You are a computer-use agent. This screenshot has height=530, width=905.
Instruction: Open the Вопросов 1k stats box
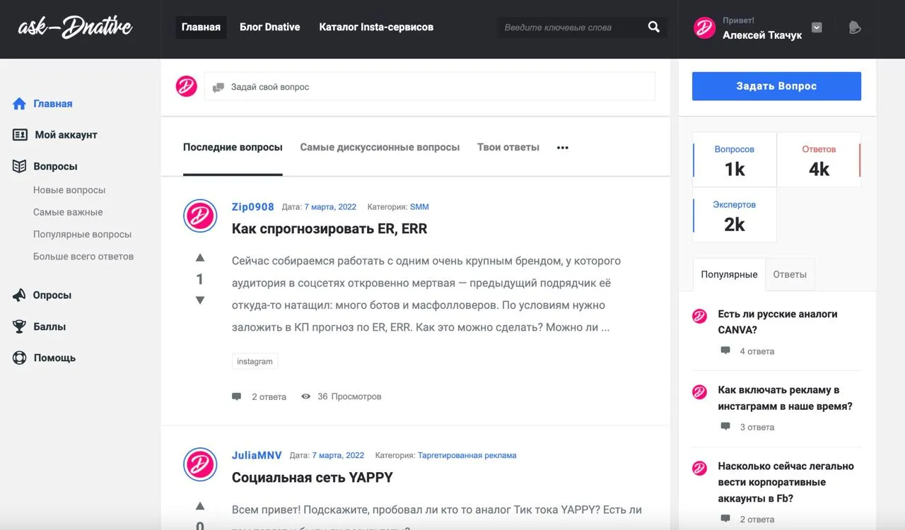[x=735, y=160]
